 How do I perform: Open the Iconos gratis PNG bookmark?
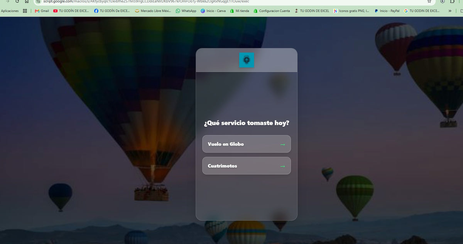(x=351, y=11)
